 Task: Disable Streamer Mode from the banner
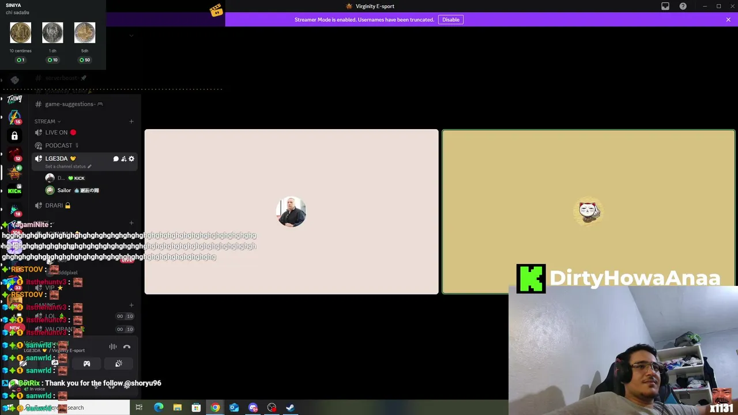tap(450, 20)
